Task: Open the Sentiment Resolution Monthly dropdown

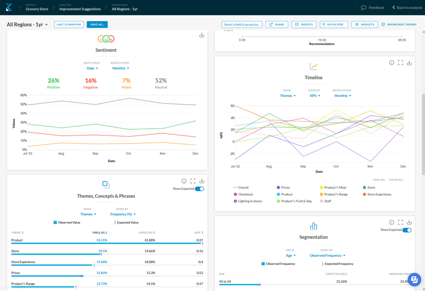Action: click(x=120, y=68)
